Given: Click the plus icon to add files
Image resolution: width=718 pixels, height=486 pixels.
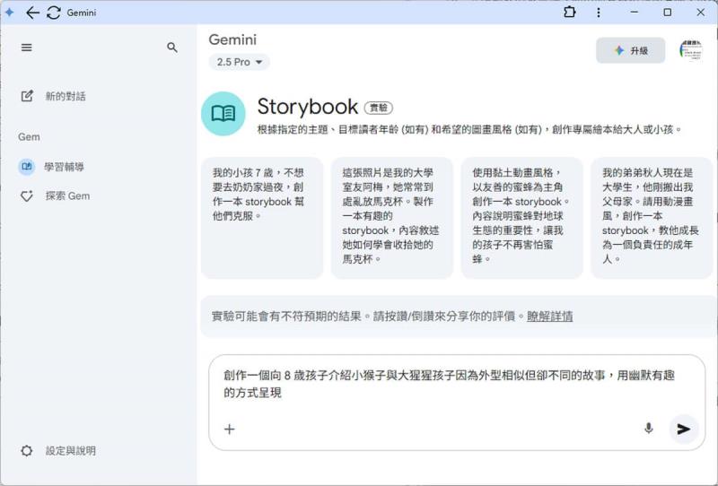Looking at the screenshot, I should click(230, 430).
